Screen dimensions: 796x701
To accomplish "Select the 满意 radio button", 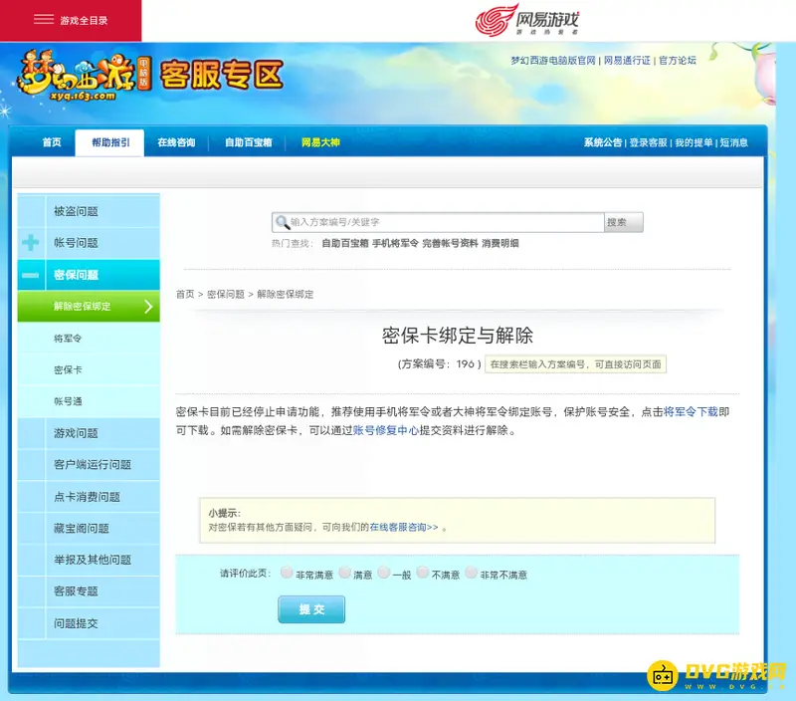I will pos(344,573).
